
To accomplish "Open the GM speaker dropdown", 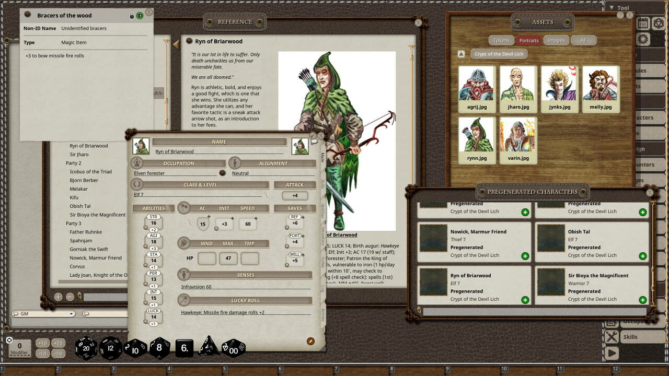I will click(43, 314).
